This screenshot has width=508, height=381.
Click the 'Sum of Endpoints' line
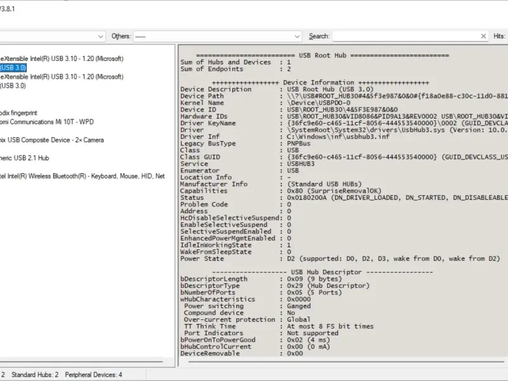(x=236, y=69)
